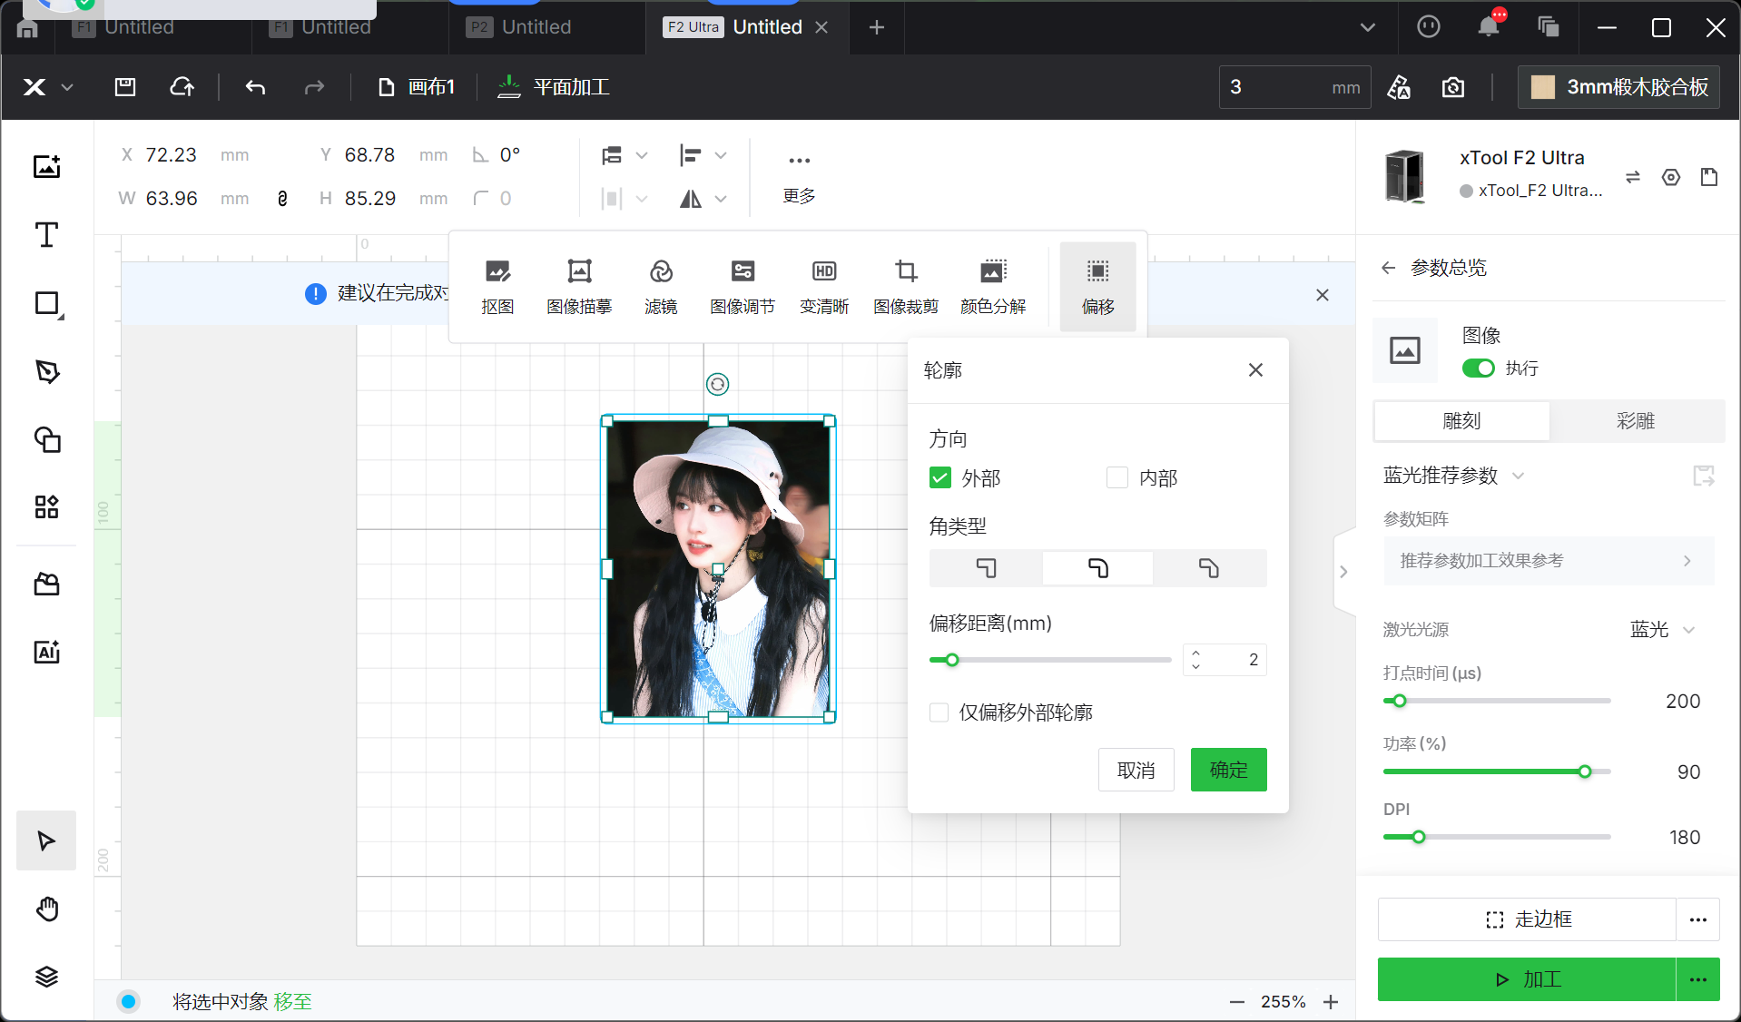Switch to the P2 Untitled tab
Screen dimensions: 1741x1022
(x=536, y=27)
